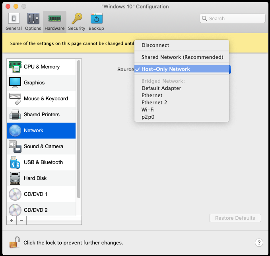Select Ethernet 2 bridged adapter
This screenshot has width=270, height=256.
(182, 103)
